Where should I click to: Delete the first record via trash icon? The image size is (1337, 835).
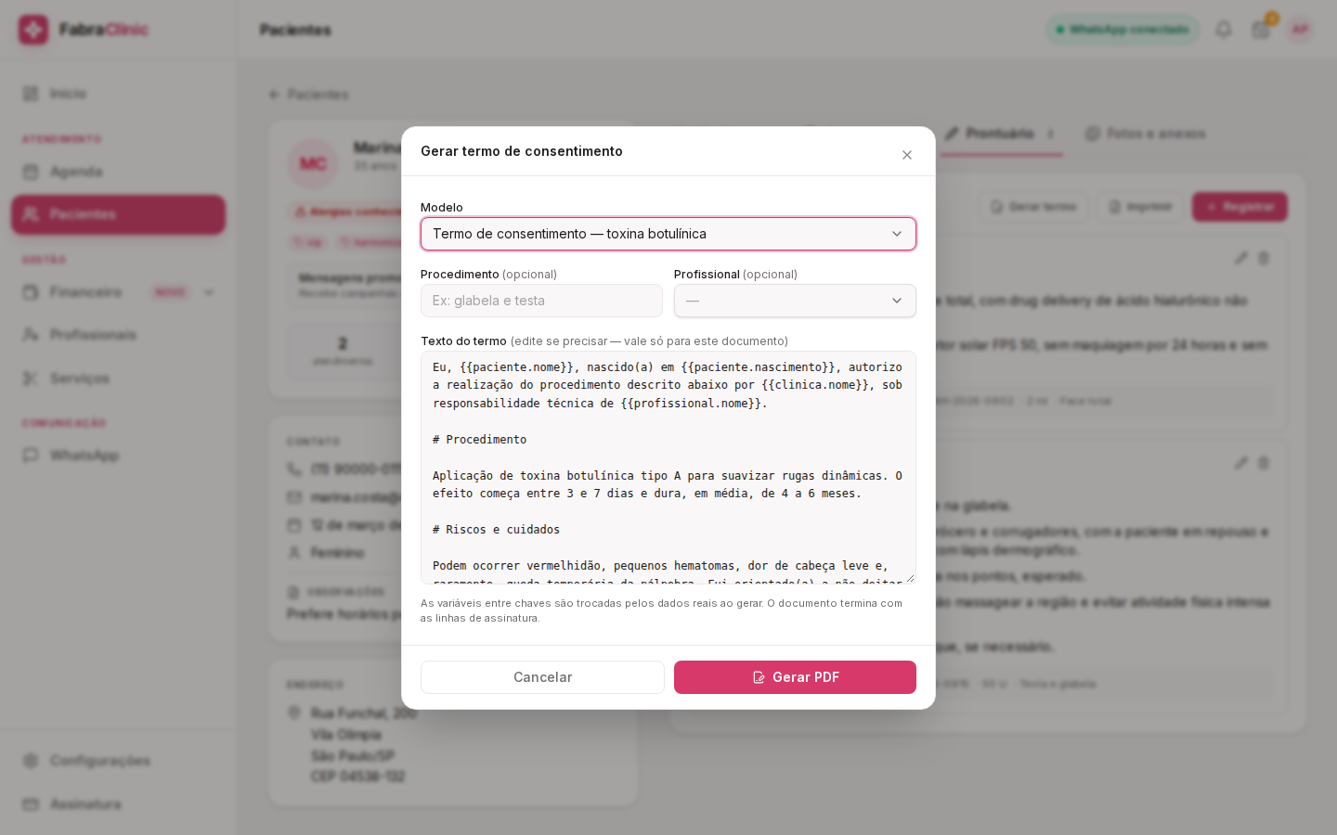pyautogui.click(x=1264, y=258)
